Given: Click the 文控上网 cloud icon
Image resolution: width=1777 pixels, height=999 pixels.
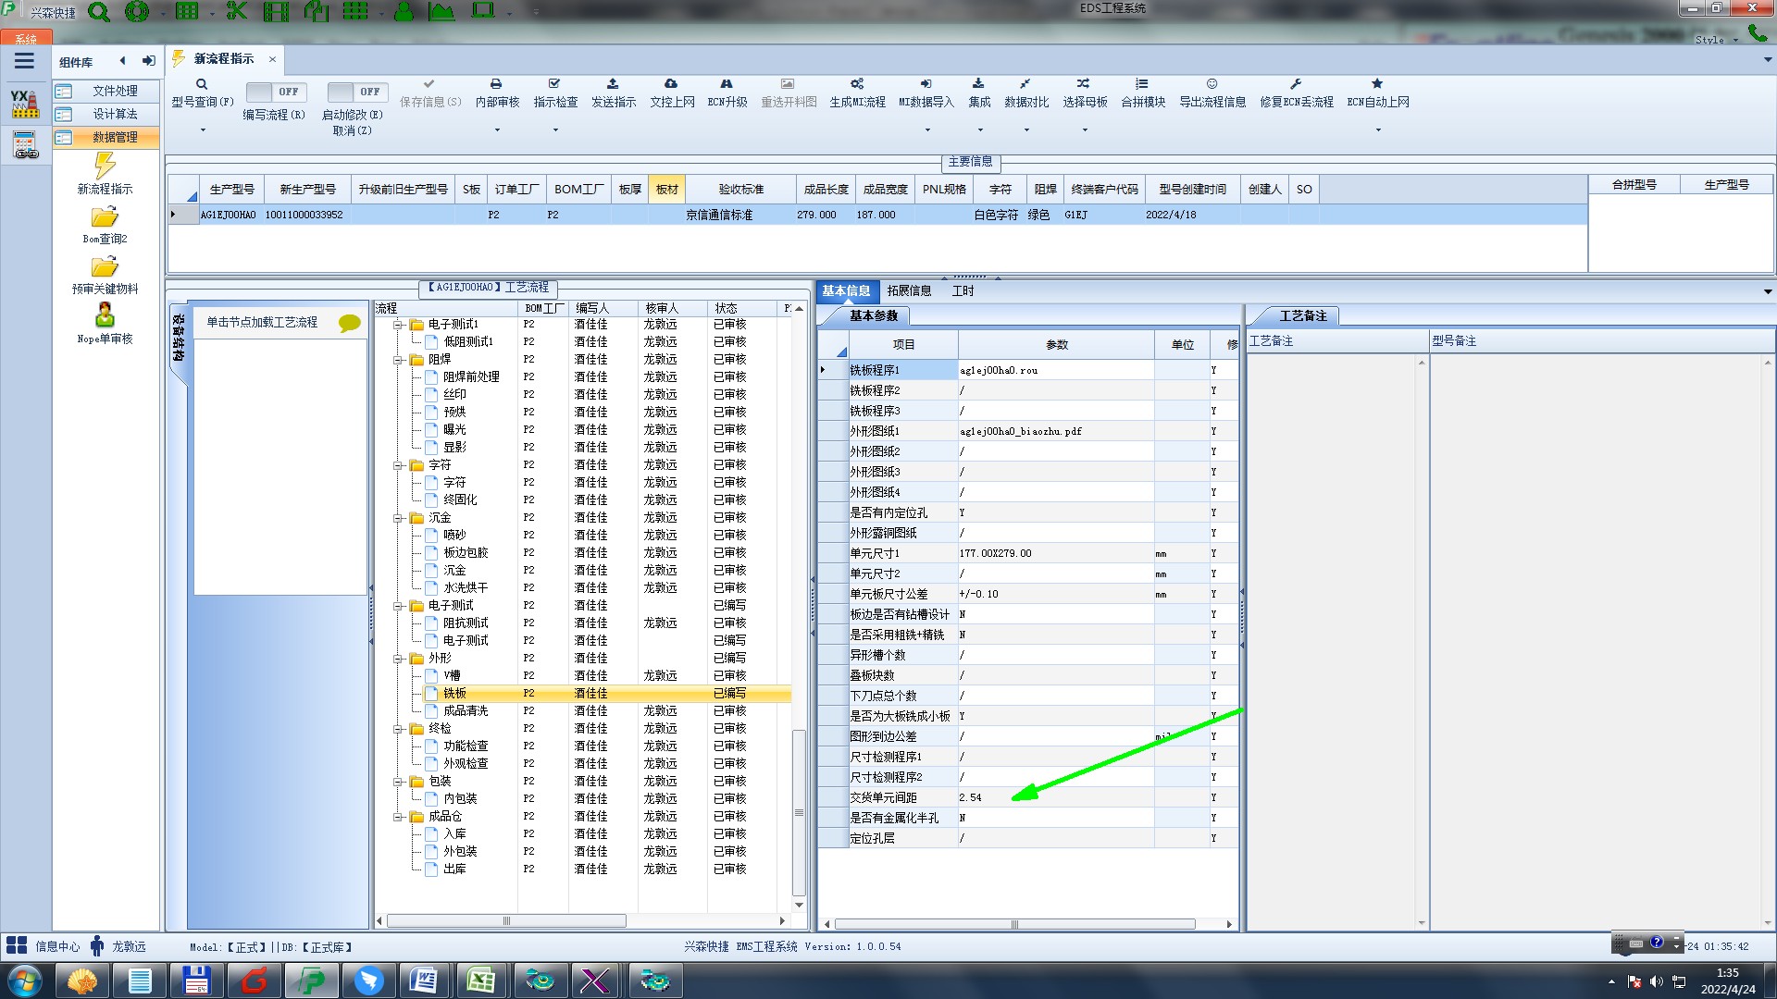Looking at the screenshot, I should (671, 84).
